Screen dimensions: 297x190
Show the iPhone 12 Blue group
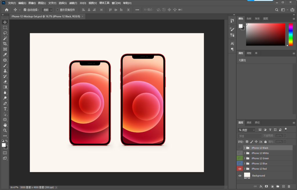click(x=240, y=164)
